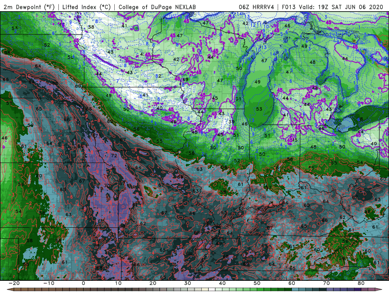The image size is (389, 292).
Task: Click the '40' color scale label
Action: click(222, 283)
